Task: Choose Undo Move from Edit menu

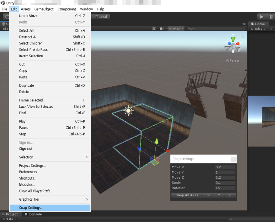Action: pyautogui.click(x=50, y=16)
